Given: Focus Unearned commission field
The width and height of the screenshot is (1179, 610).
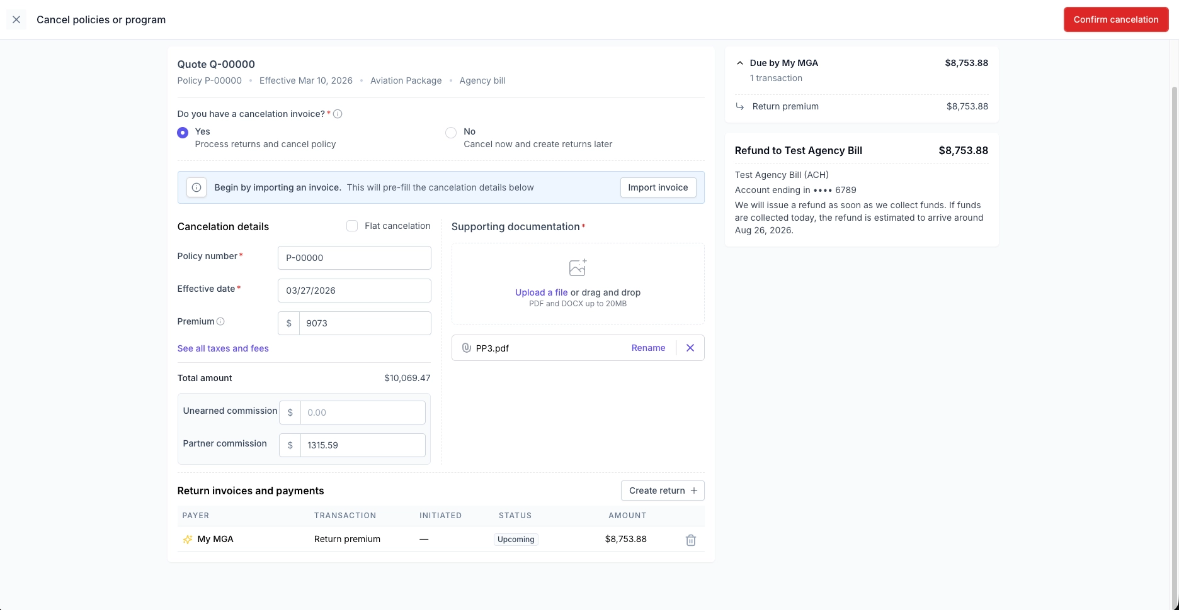Looking at the screenshot, I should [x=363, y=413].
